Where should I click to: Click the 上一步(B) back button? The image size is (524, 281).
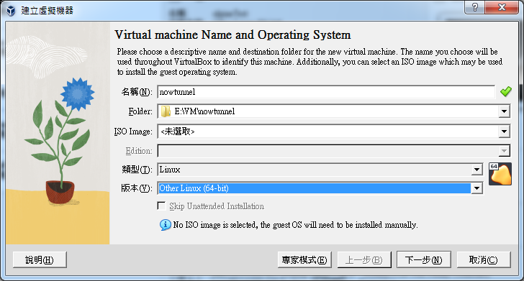[x=364, y=259]
